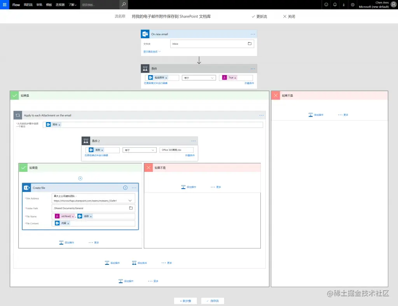Click the Folder Path input field
The height and width of the screenshot is (306, 398).
[93, 208]
